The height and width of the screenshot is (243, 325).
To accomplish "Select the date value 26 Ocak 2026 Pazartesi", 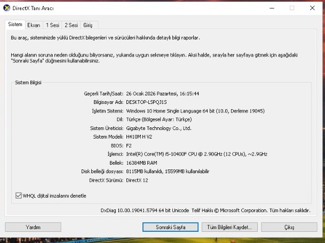I will pos(152,94).
